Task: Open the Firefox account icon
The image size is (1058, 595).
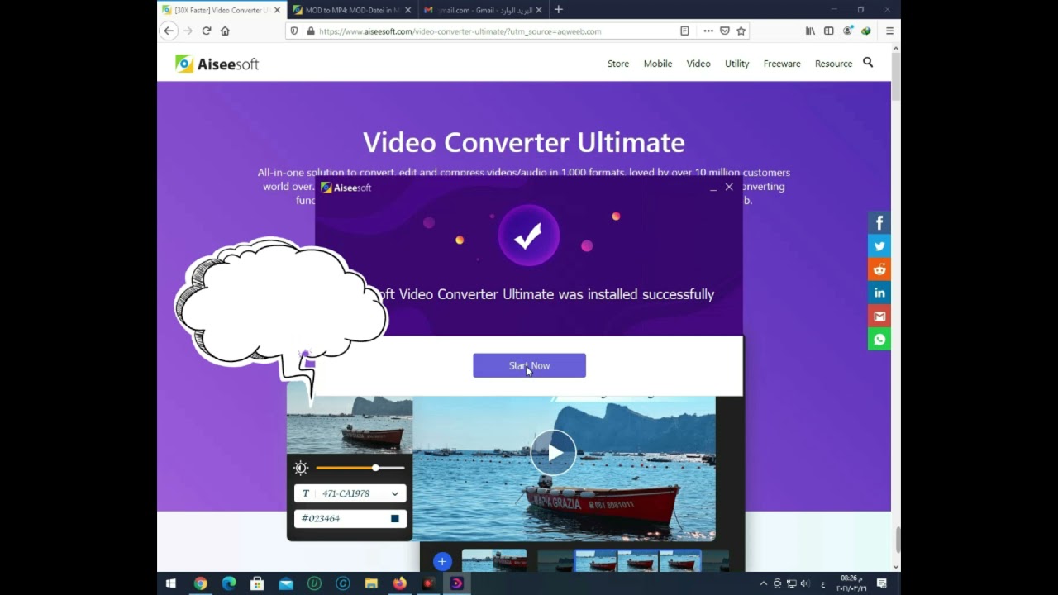Action: coord(848,31)
